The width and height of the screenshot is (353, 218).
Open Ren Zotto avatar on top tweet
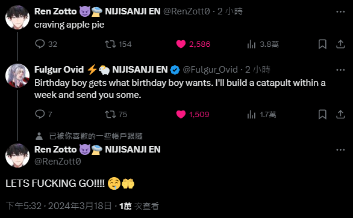point(17,17)
